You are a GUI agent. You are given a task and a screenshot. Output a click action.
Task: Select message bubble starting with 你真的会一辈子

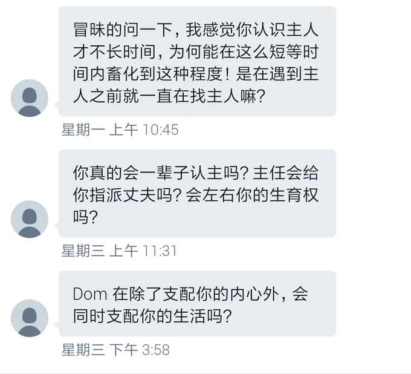197,194
